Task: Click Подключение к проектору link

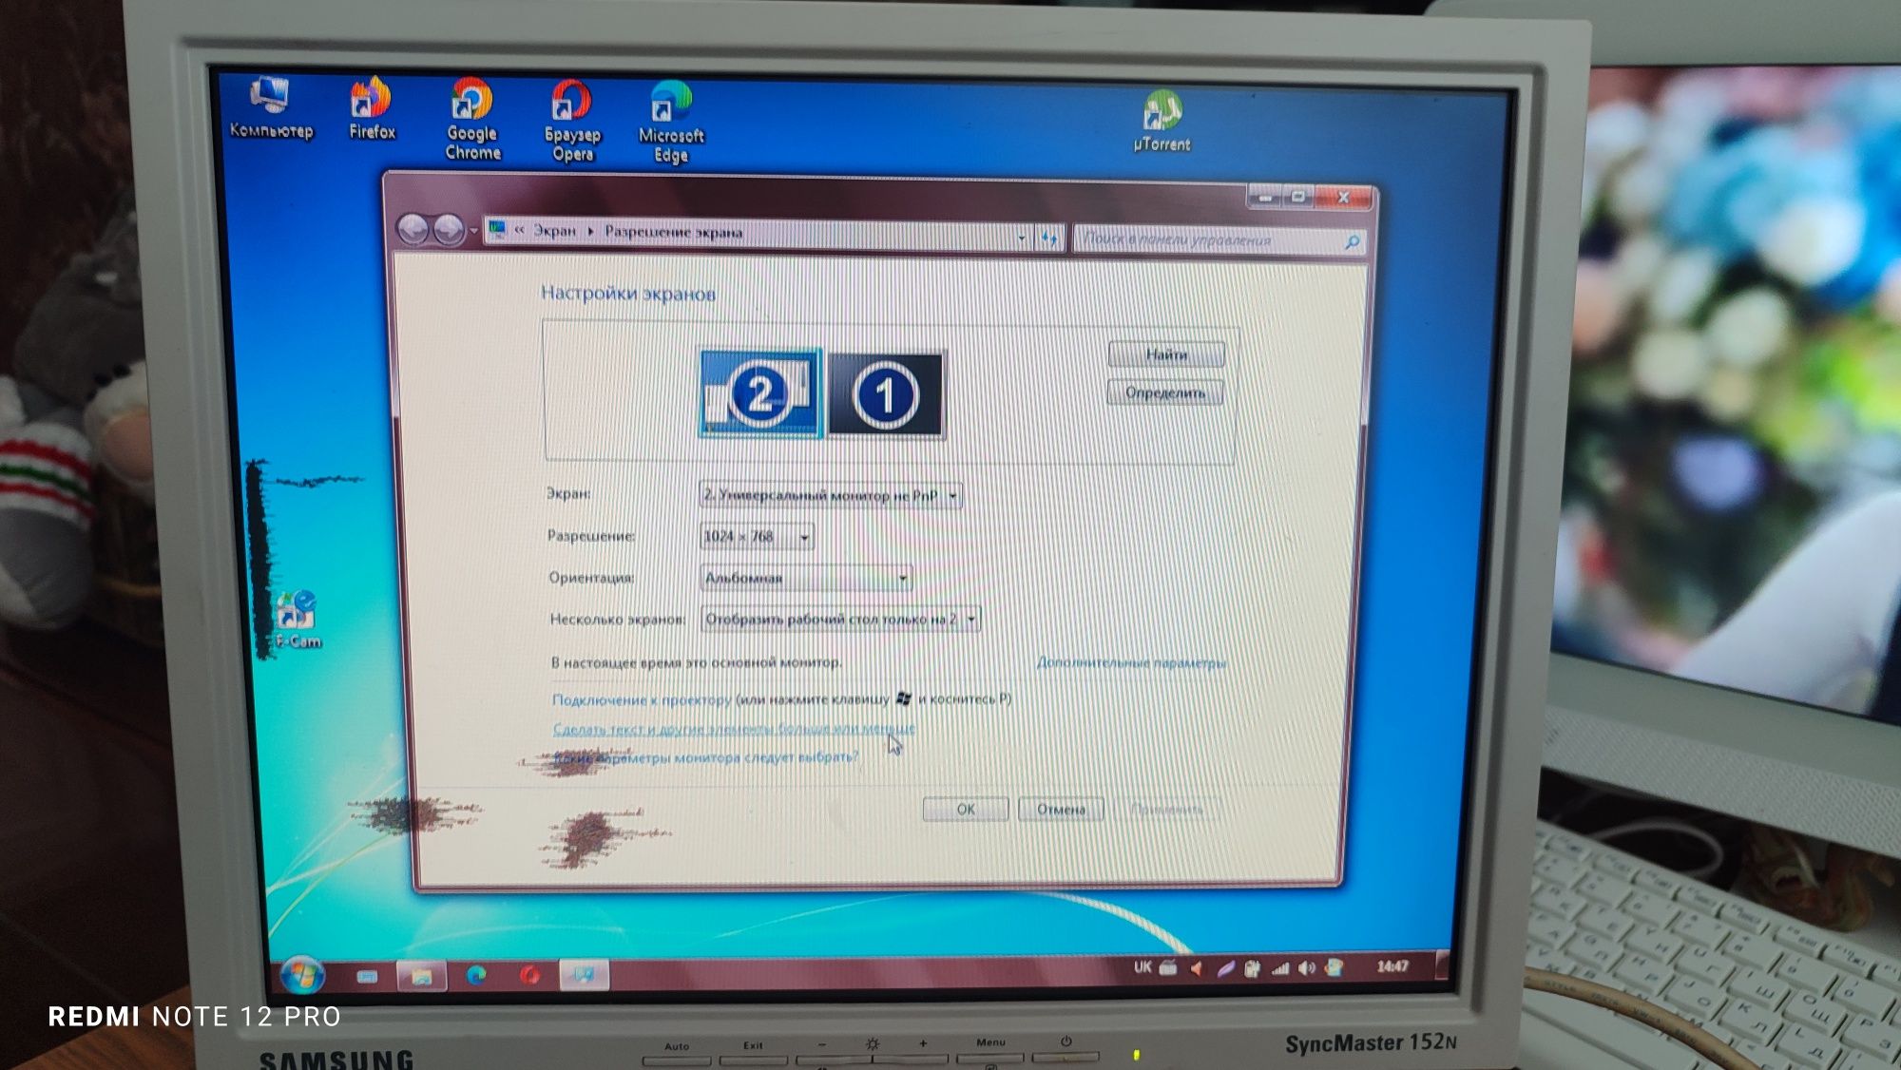Action: [x=642, y=699]
